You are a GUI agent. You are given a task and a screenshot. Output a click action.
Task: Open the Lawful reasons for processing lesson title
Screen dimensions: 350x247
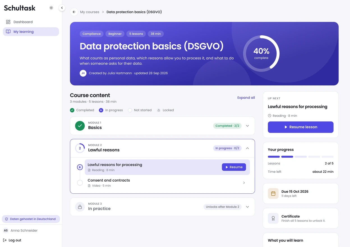click(x=115, y=165)
